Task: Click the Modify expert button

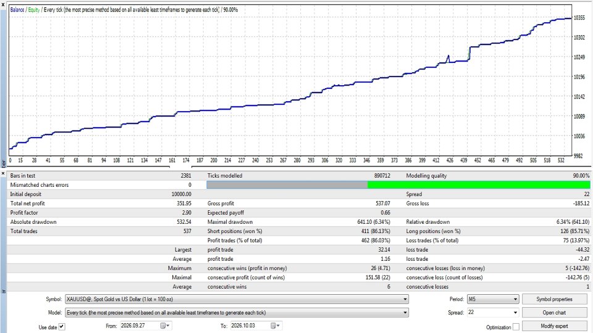Action: coord(554,326)
